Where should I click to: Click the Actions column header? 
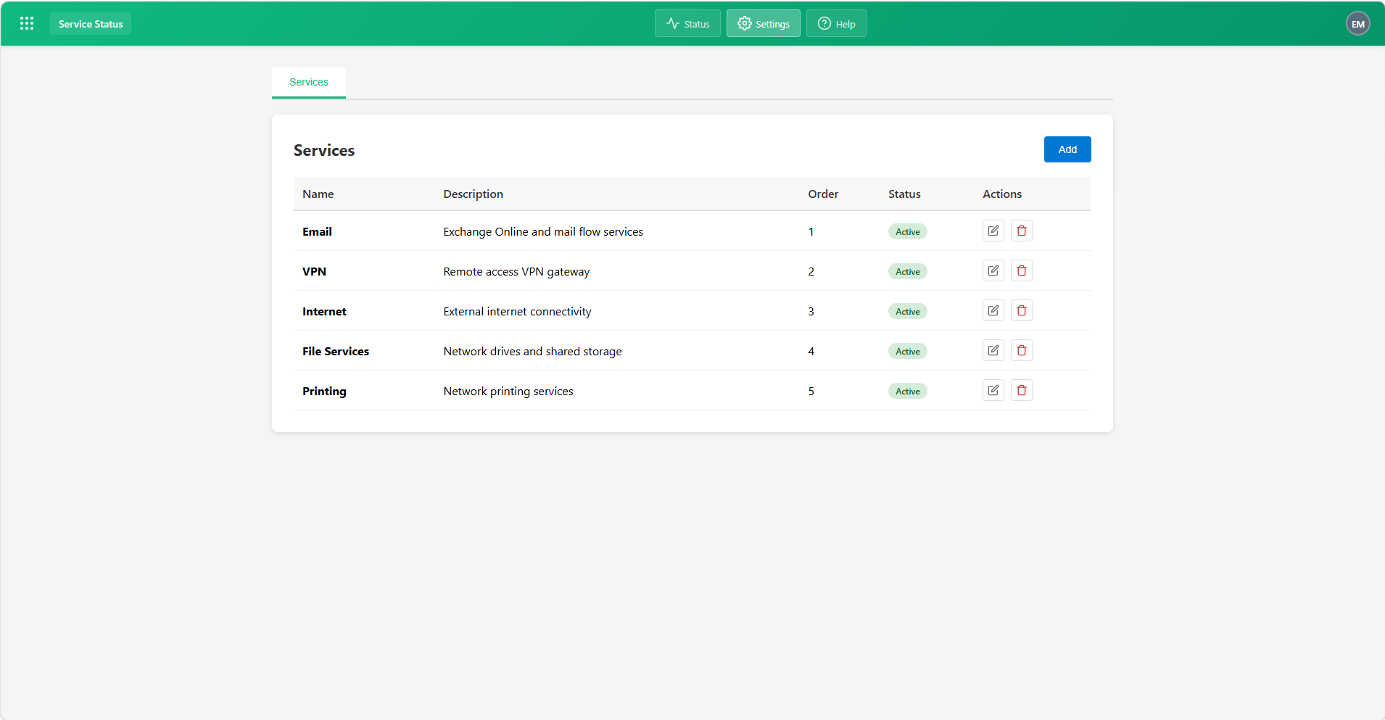pyautogui.click(x=1002, y=194)
